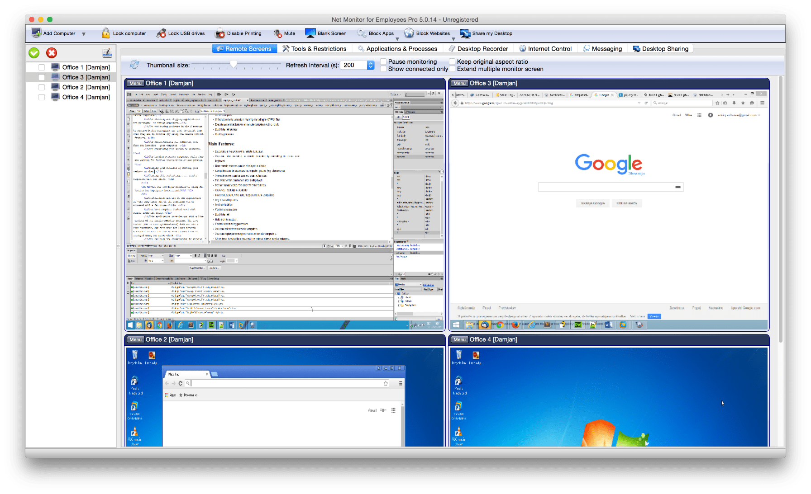The height and width of the screenshot is (494, 811).
Task: Click the green select-all checkmark icon
Action: (x=34, y=53)
